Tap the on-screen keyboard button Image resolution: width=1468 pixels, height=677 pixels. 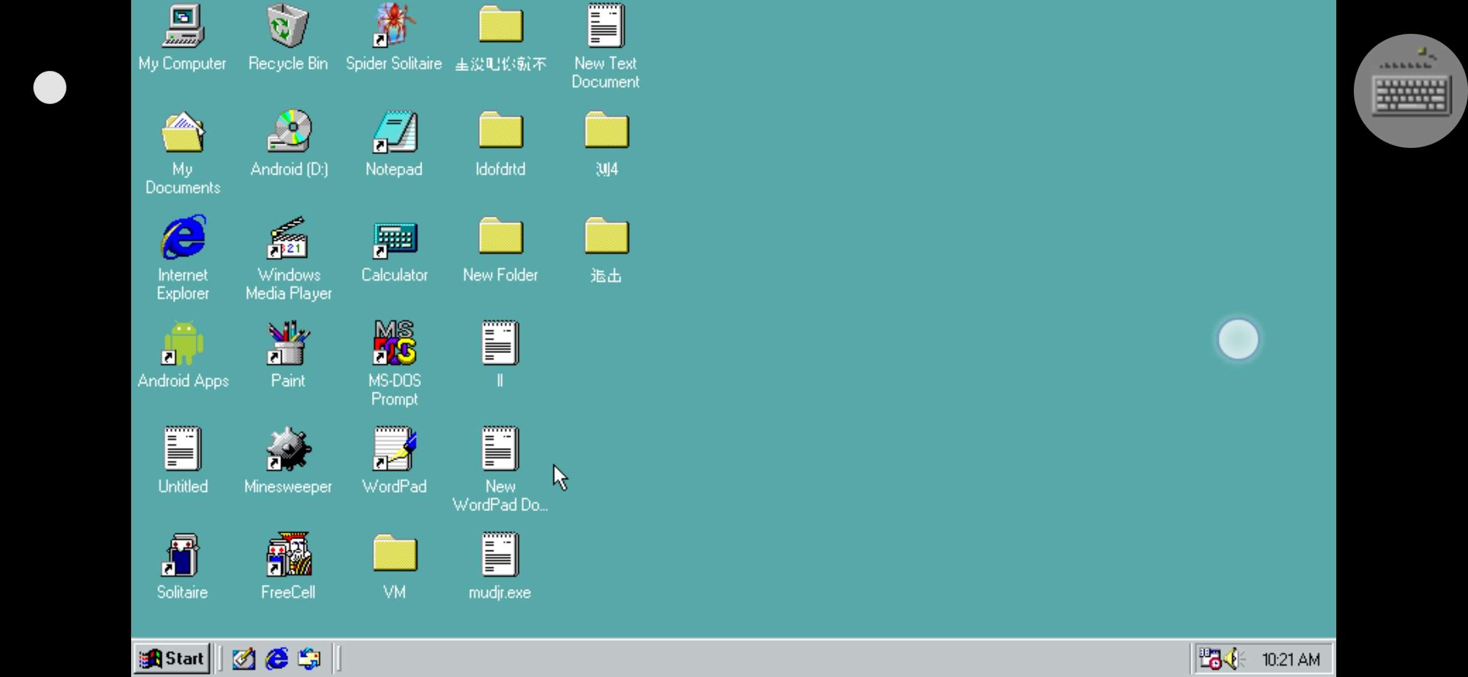[1410, 91]
